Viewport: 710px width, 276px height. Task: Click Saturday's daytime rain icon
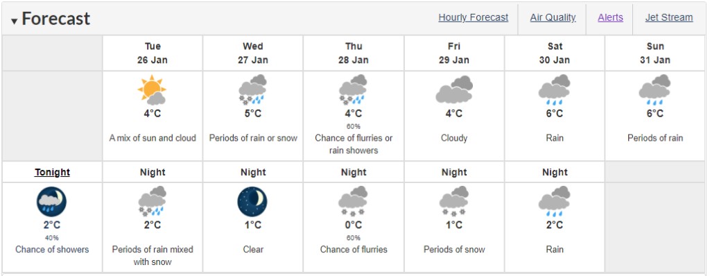click(554, 89)
